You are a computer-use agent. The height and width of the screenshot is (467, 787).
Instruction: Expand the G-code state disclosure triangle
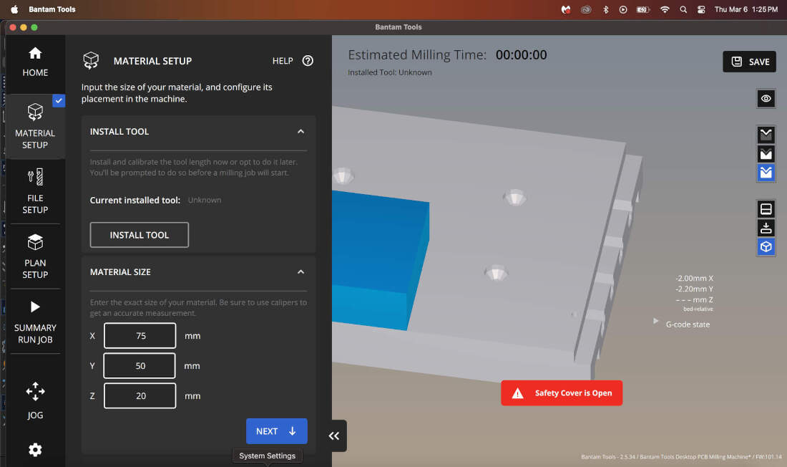(x=655, y=321)
